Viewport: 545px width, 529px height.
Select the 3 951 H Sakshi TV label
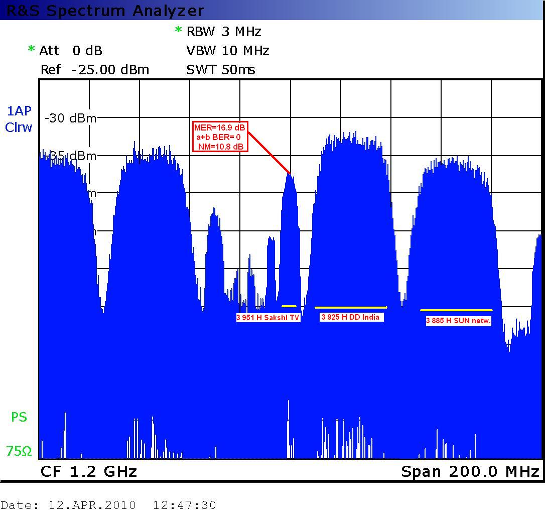click(x=268, y=318)
